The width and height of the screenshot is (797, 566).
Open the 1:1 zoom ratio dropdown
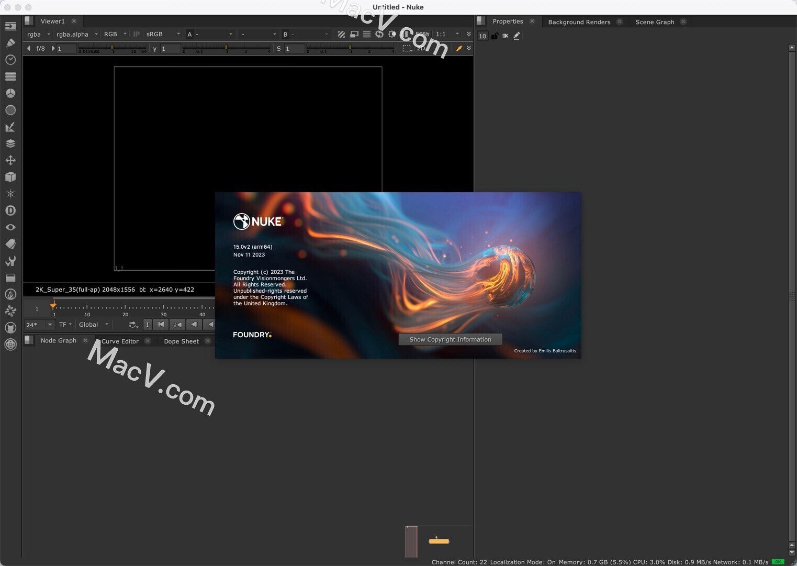point(447,34)
